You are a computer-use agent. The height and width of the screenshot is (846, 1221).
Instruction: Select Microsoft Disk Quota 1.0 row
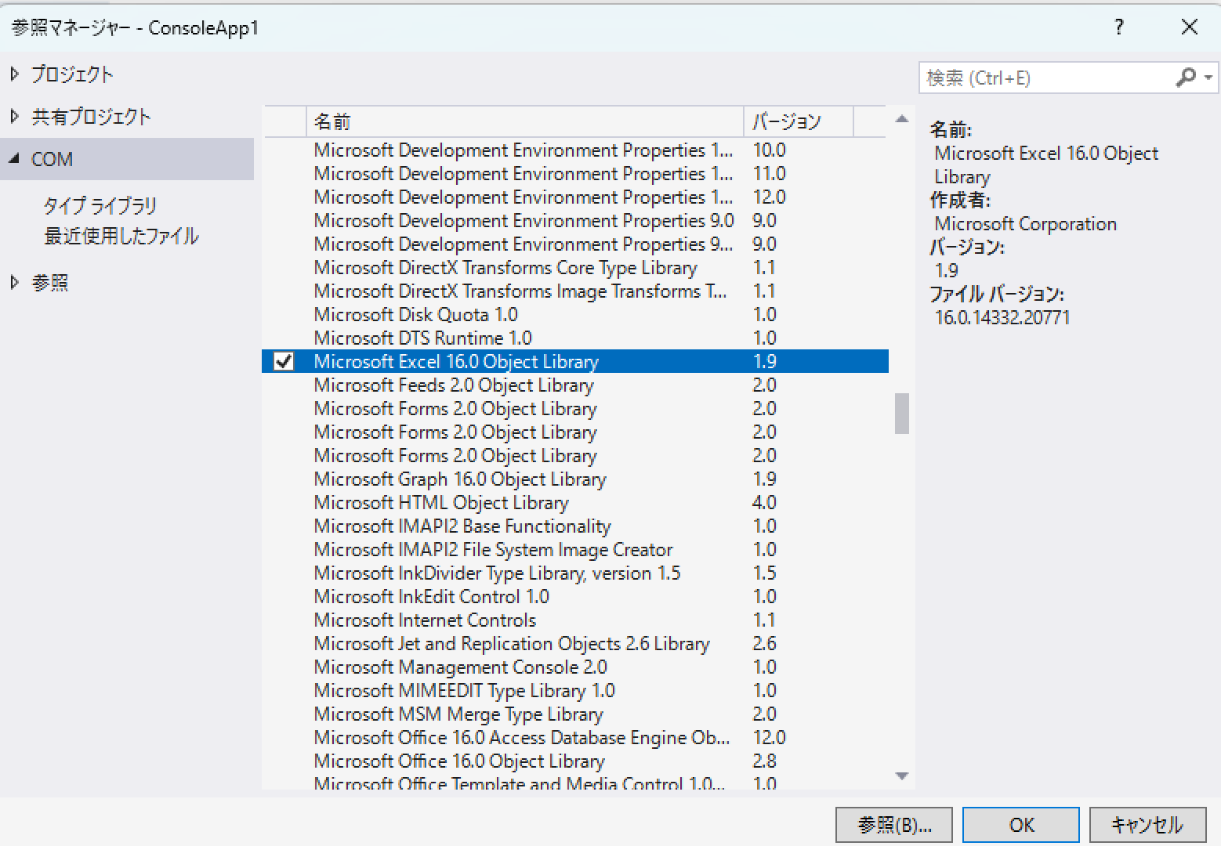(575, 314)
